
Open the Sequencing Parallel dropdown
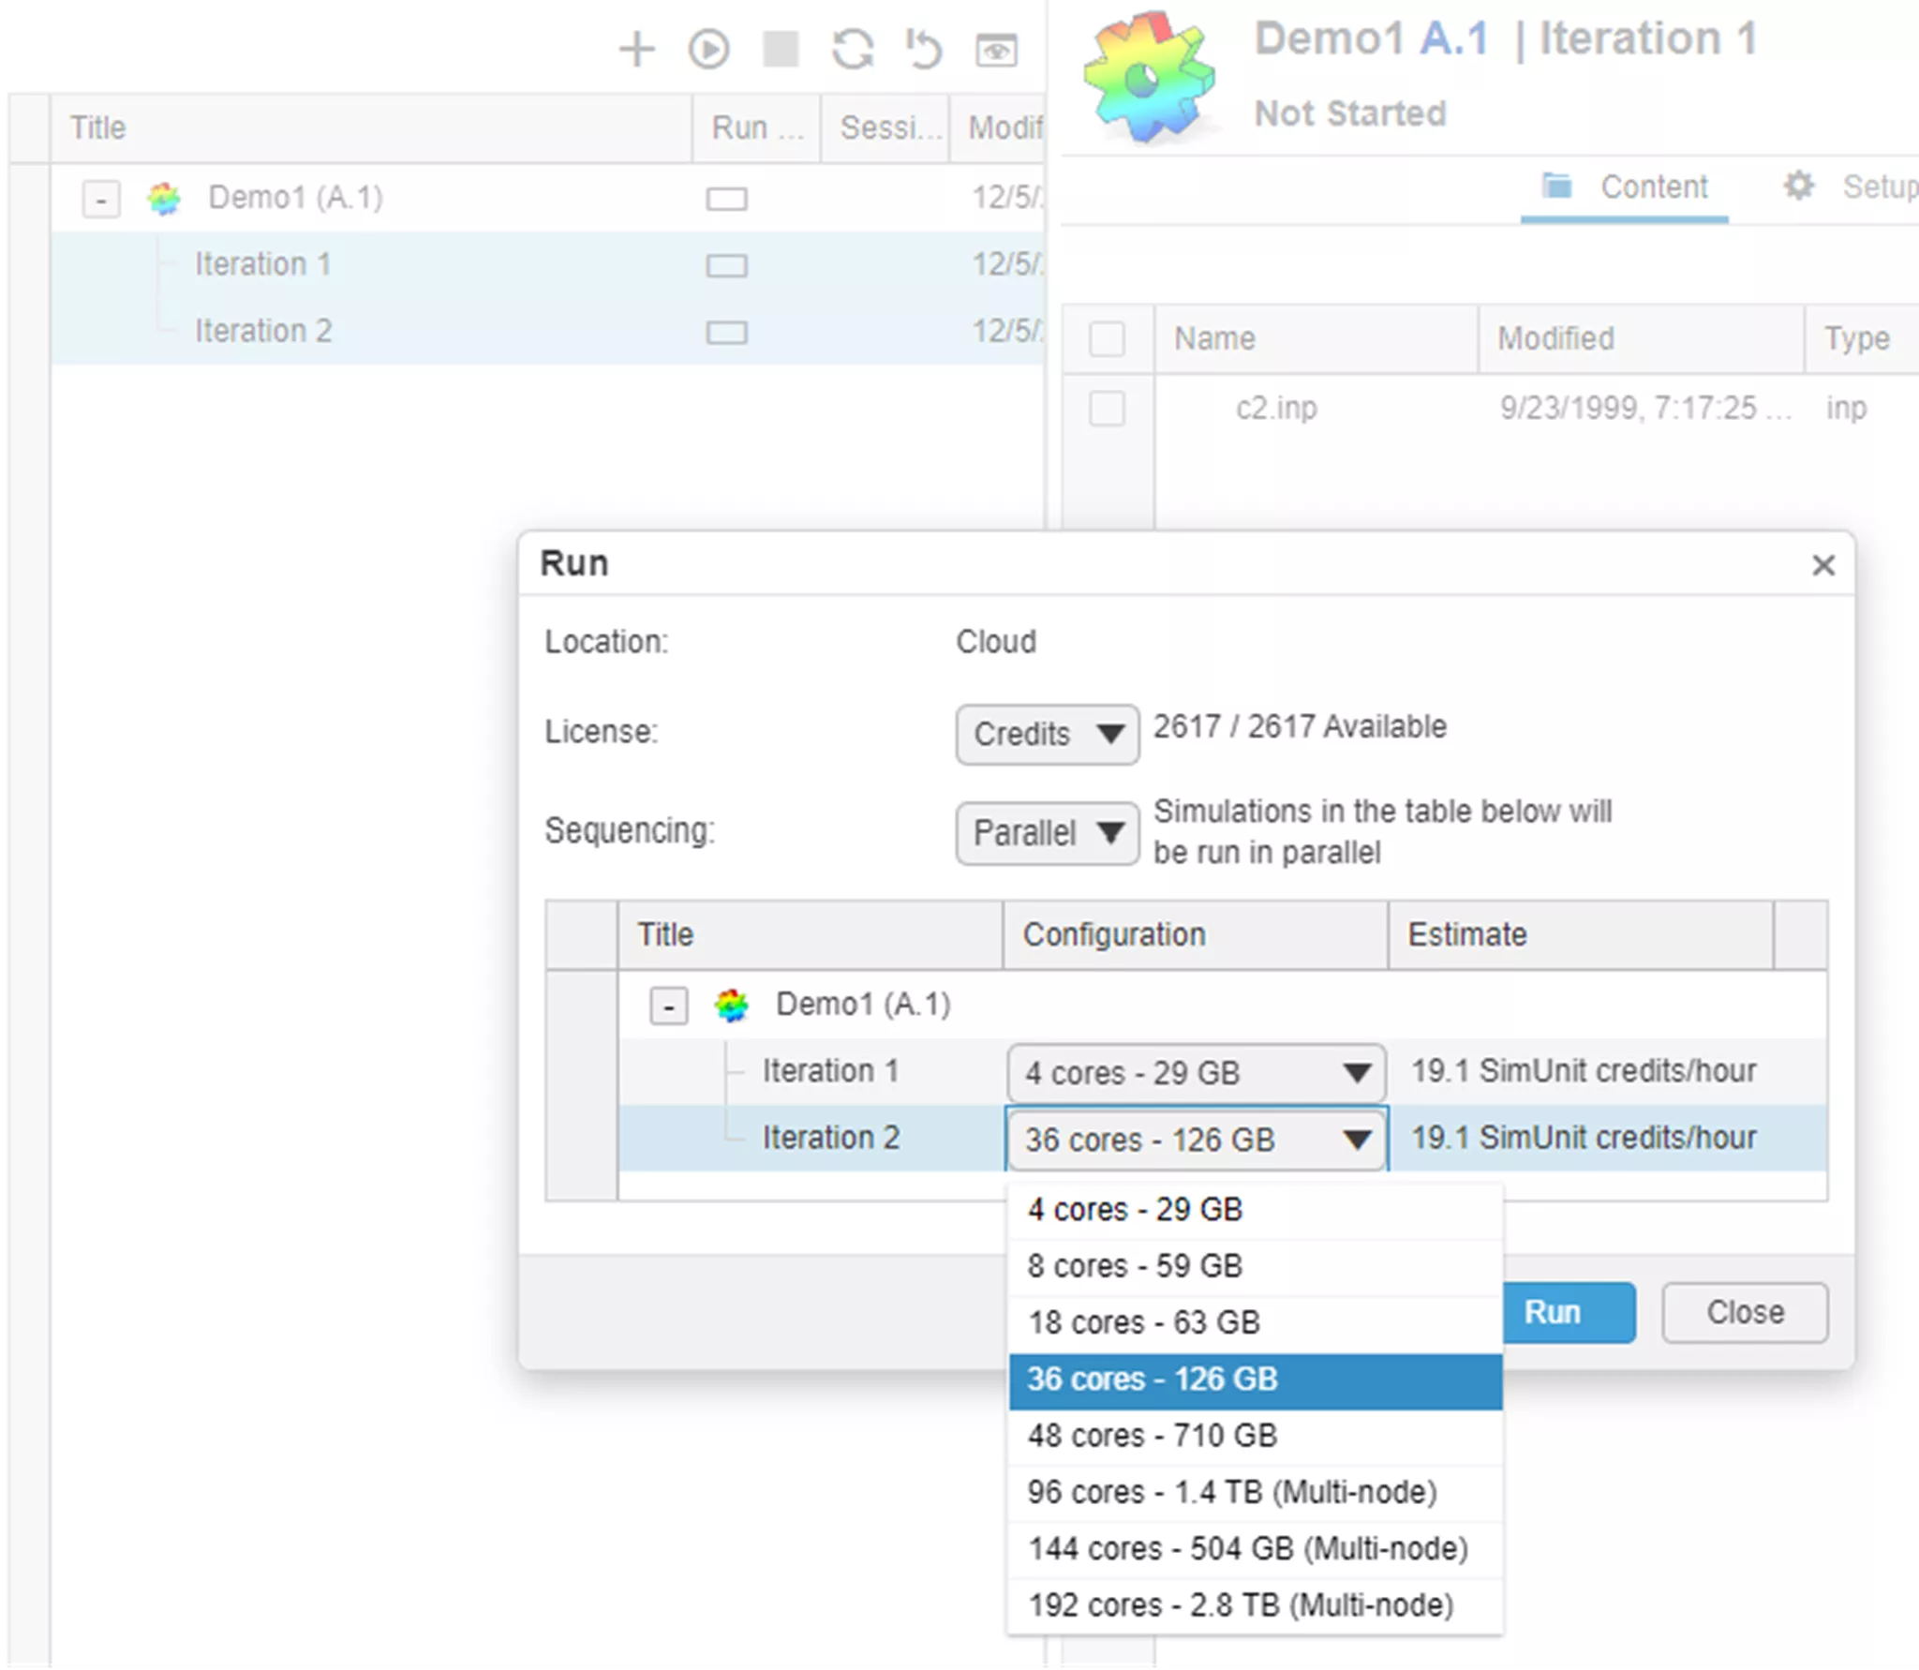[1048, 832]
